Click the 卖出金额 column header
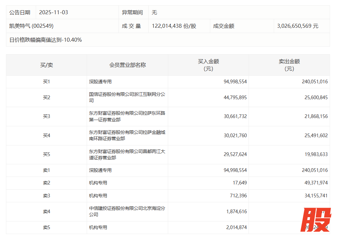This screenshot has height=238, width=338. pos(289,65)
